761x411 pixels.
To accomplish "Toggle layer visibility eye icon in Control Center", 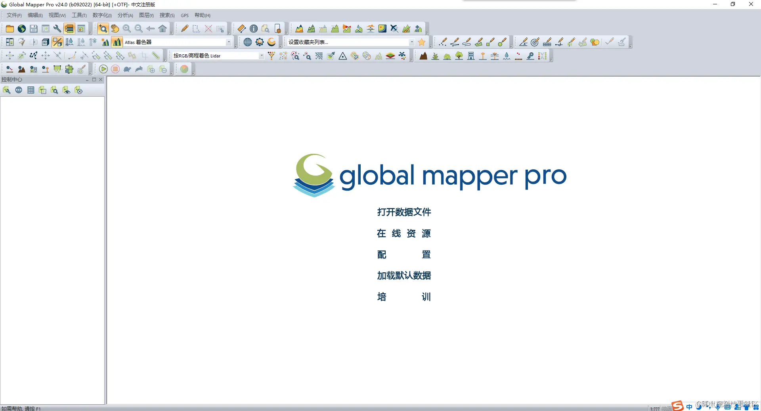I will pos(66,90).
